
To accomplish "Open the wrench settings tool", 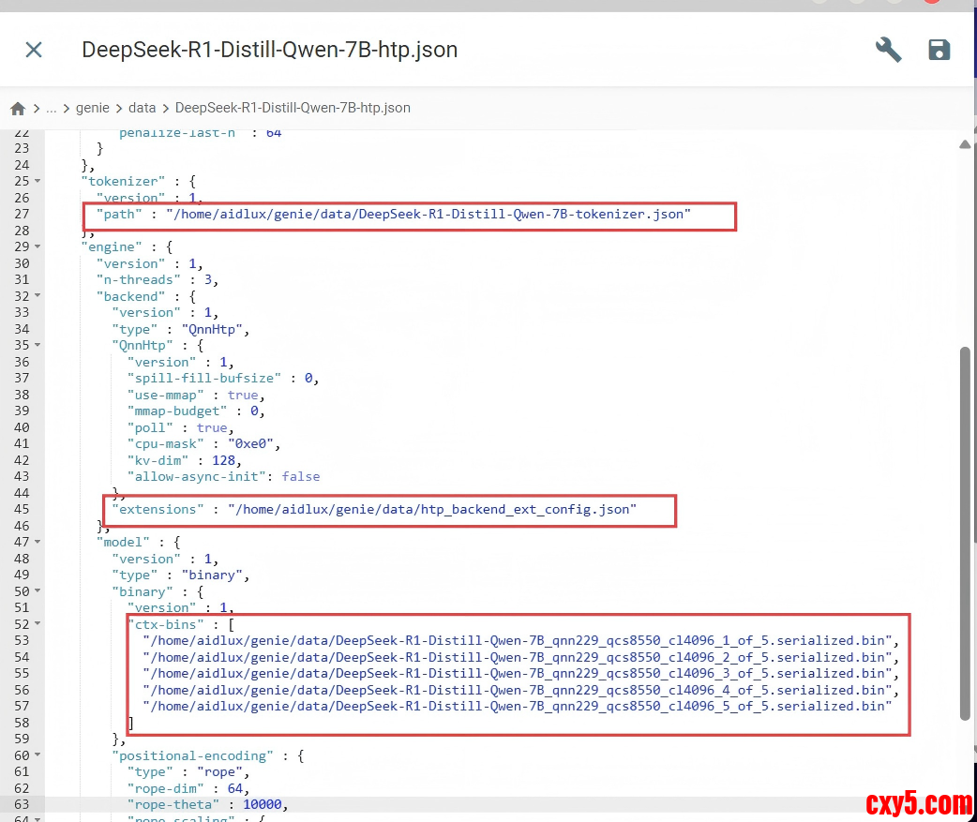I will 888,50.
